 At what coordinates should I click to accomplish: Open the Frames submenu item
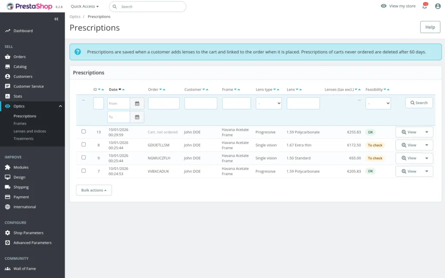pyautogui.click(x=20, y=123)
